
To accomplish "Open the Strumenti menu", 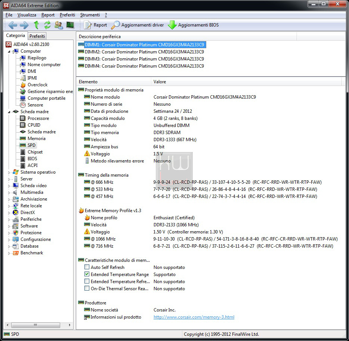I will point(90,15).
